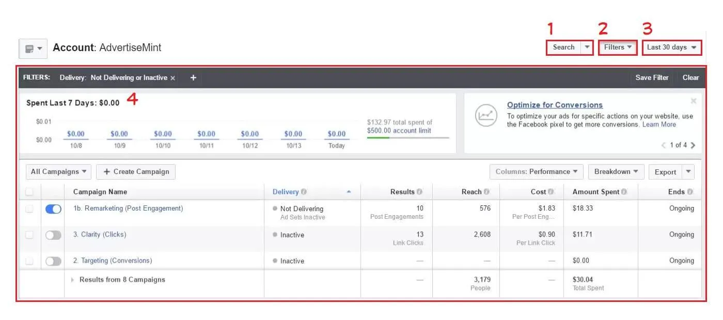Image resolution: width=723 pixels, height=320 pixels.
Task: Click the Create Campaign button
Action: point(135,171)
